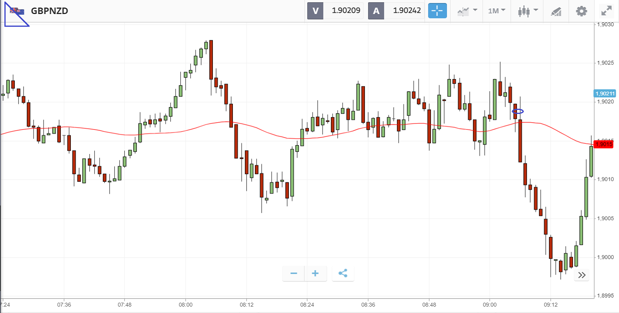Image resolution: width=619 pixels, height=313 pixels.
Task: Open the candlestick chart type dropdown
Action: [x=527, y=11]
